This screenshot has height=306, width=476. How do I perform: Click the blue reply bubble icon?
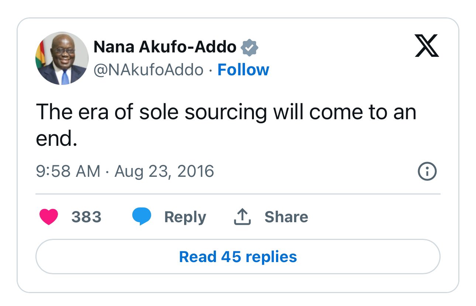pyautogui.click(x=142, y=217)
